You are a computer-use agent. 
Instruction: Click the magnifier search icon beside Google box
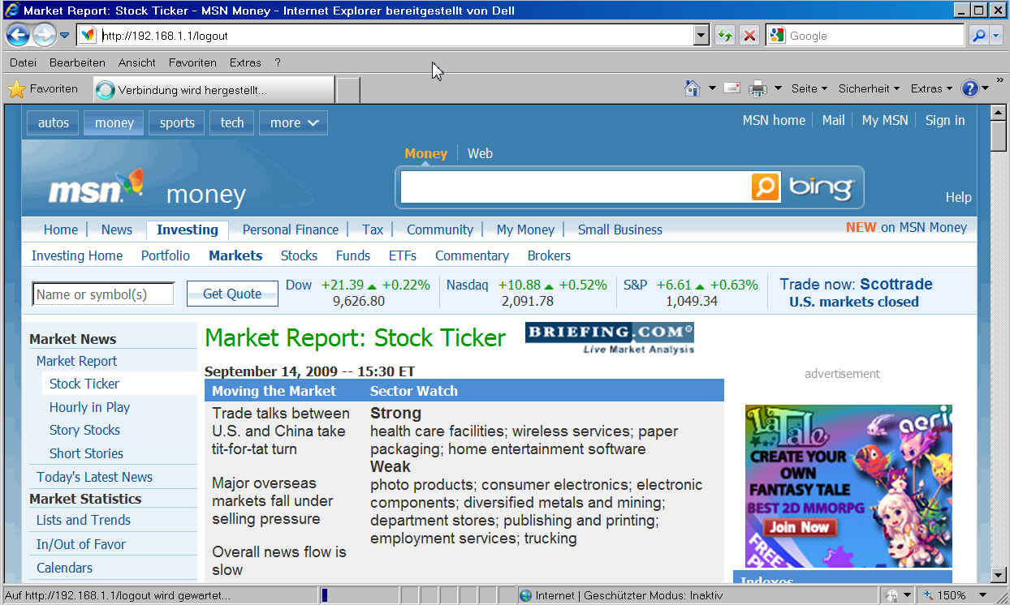pyautogui.click(x=979, y=36)
